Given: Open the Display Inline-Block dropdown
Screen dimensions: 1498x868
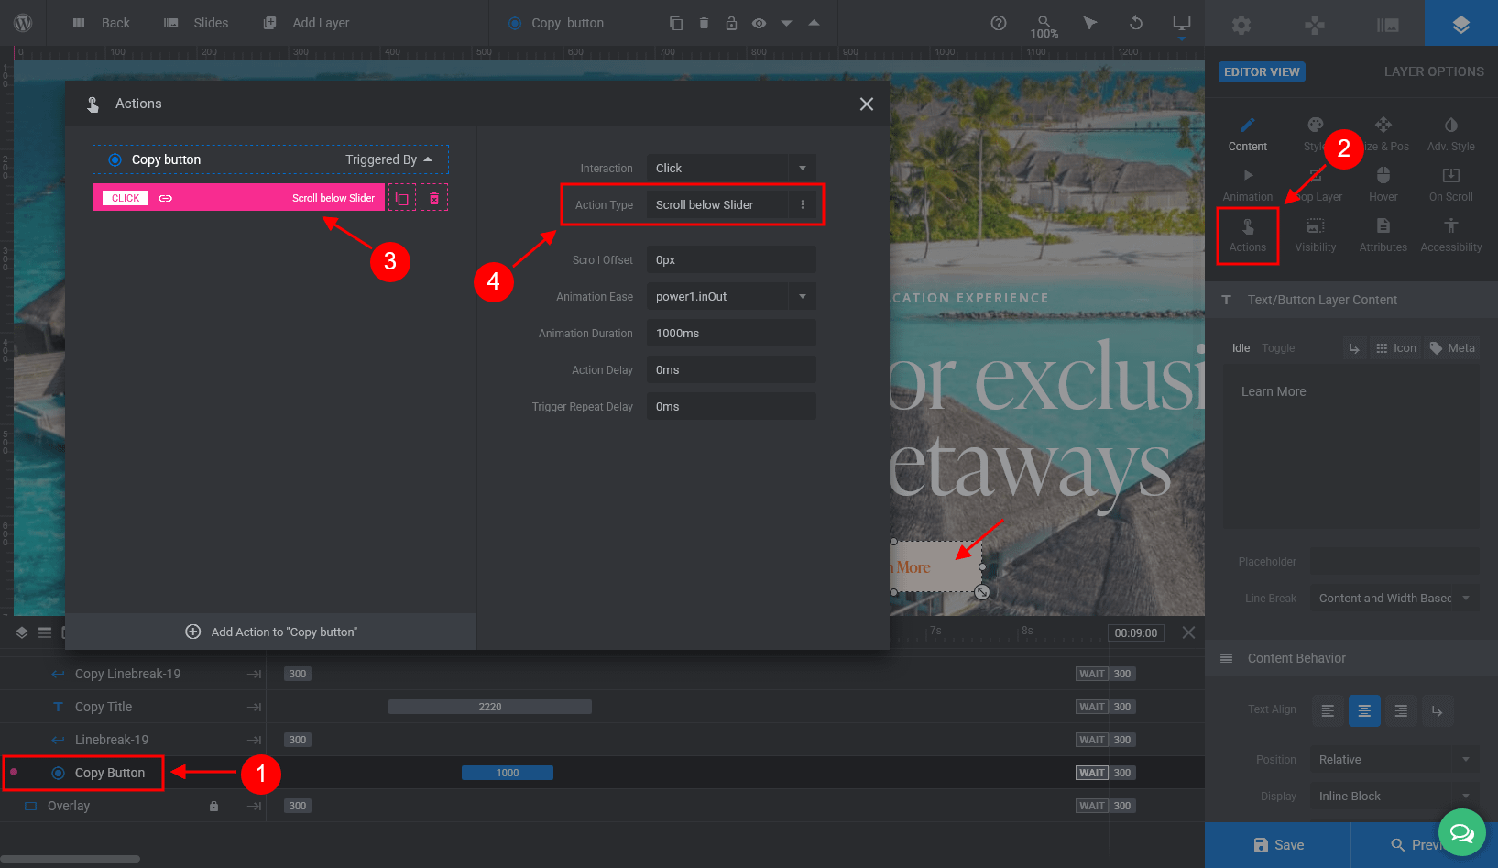Looking at the screenshot, I should [x=1394, y=797].
